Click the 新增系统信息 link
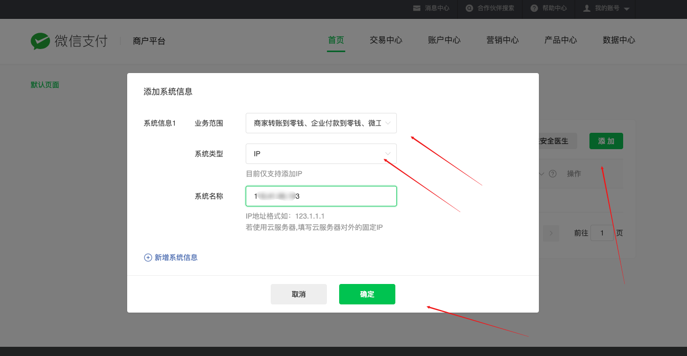 (x=176, y=257)
